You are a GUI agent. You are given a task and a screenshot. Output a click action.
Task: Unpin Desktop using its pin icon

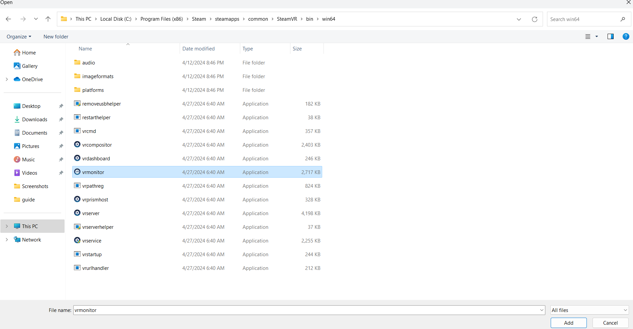(x=61, y=106)
